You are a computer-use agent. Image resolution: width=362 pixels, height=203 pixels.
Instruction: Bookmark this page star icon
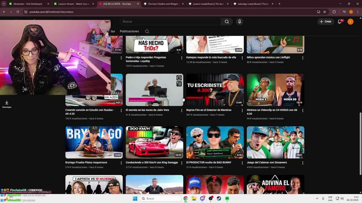pos(325,12)
